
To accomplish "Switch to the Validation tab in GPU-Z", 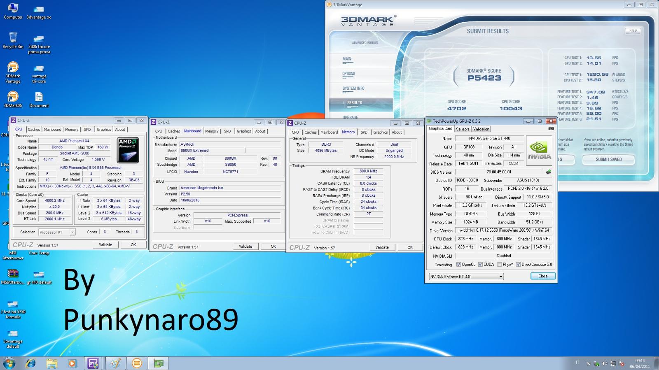I will click(x=481, y=129).
